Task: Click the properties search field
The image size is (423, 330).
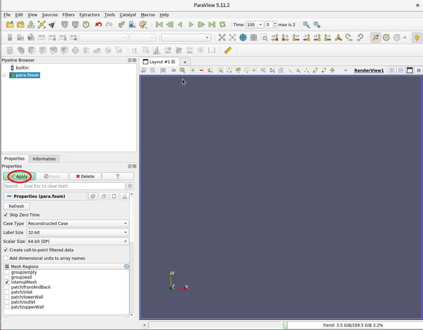Action: [x=64, y=186]
